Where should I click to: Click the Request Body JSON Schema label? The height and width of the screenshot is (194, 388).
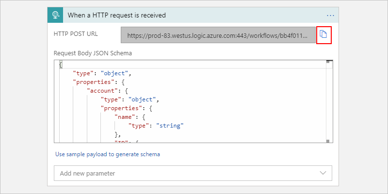pyautogui.click(x=93, y=53)
